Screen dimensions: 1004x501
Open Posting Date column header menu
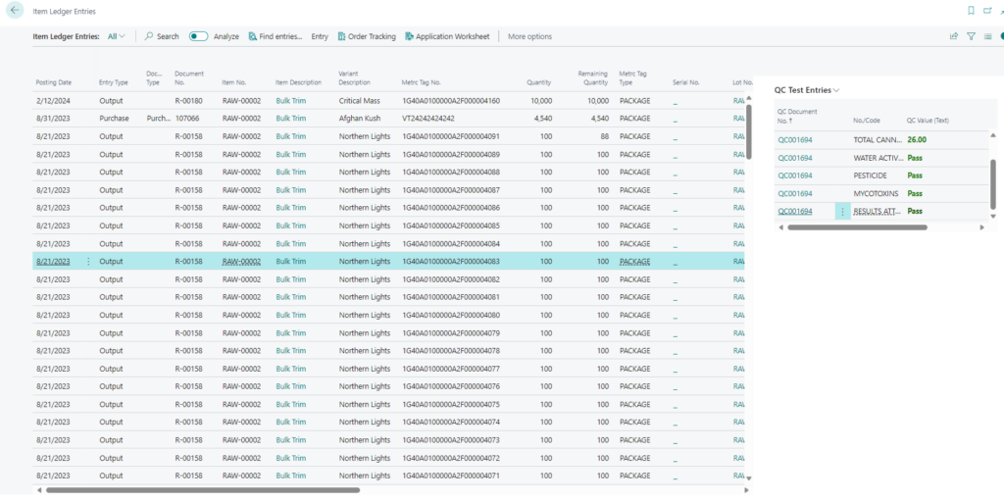pyautogui.click(x=54, y=82)
